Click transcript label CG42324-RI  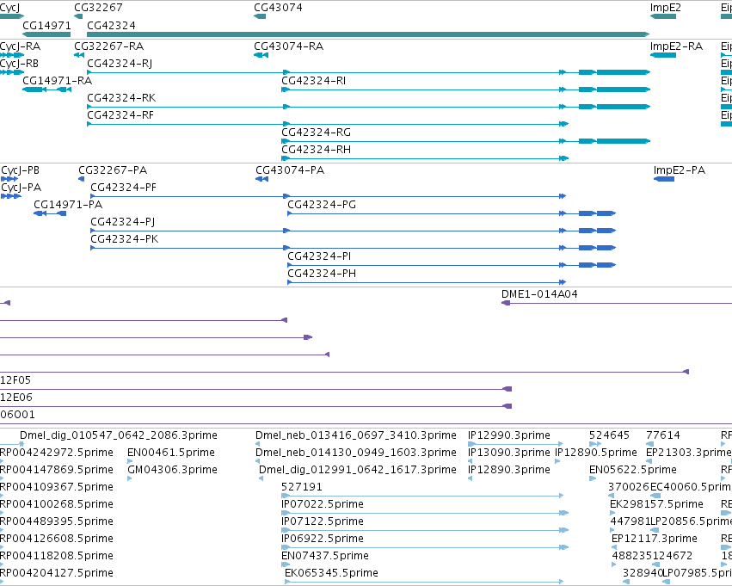click(313, 81)
